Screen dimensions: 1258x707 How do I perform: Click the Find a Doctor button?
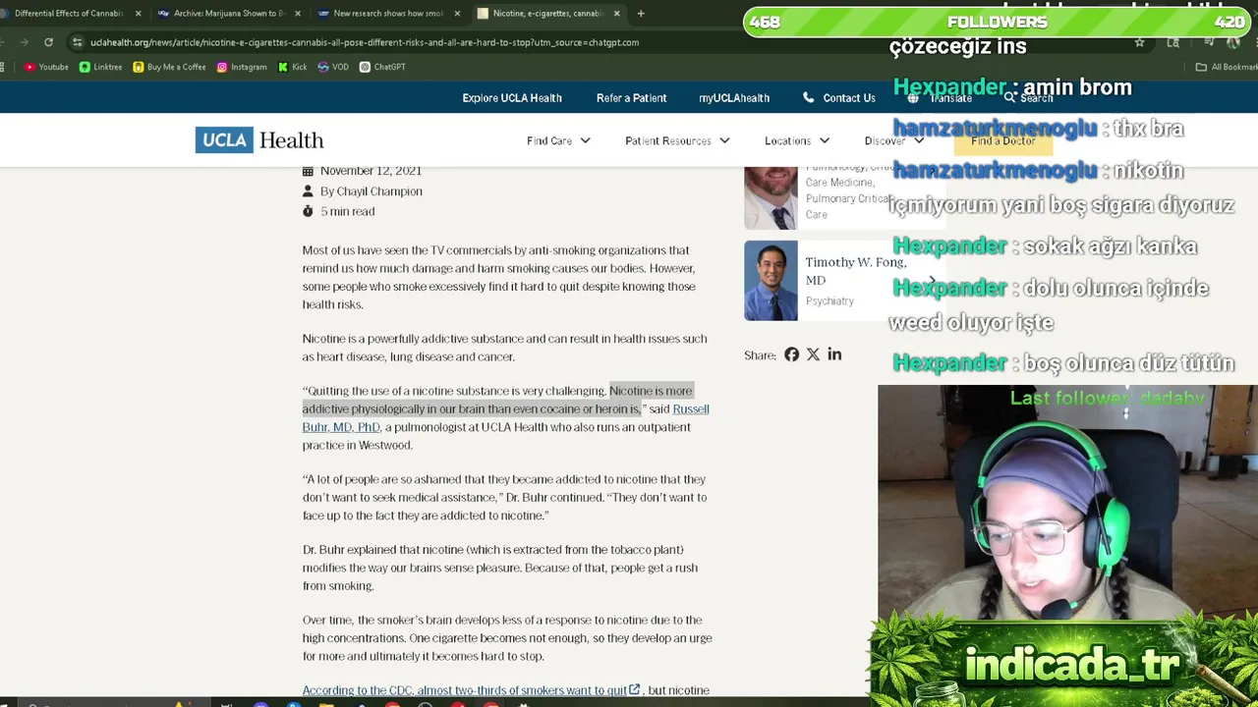point(1002,140)
